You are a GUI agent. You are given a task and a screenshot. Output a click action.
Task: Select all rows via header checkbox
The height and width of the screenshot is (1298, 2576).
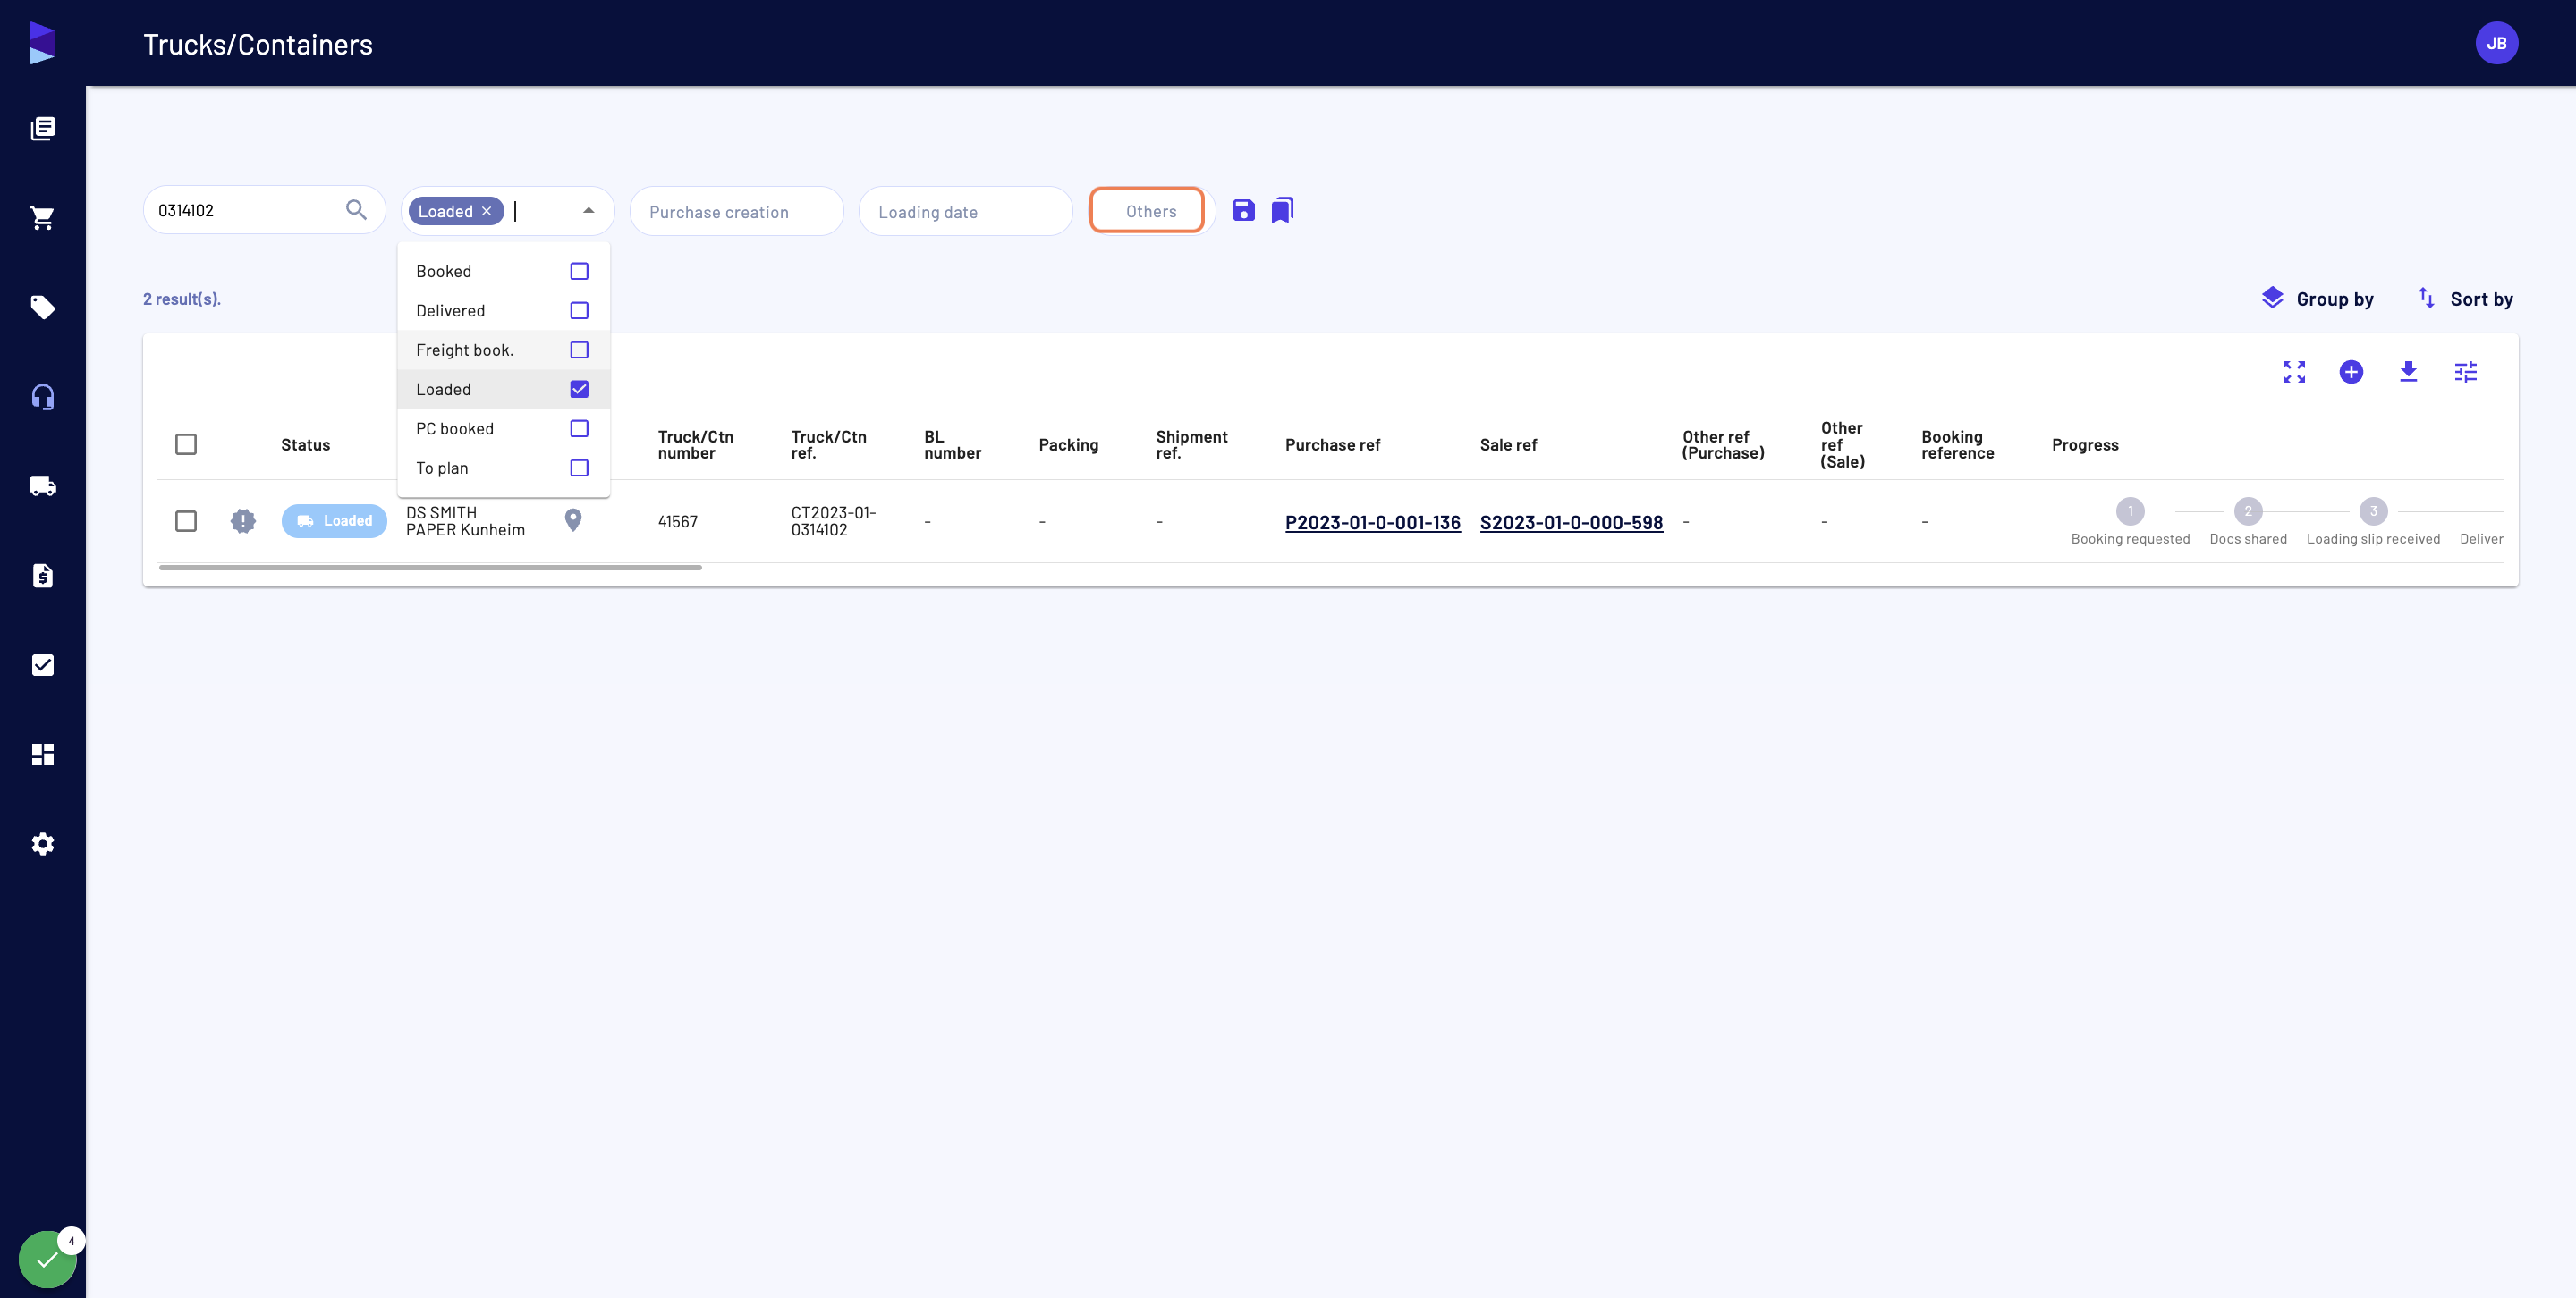coord(186,444)
